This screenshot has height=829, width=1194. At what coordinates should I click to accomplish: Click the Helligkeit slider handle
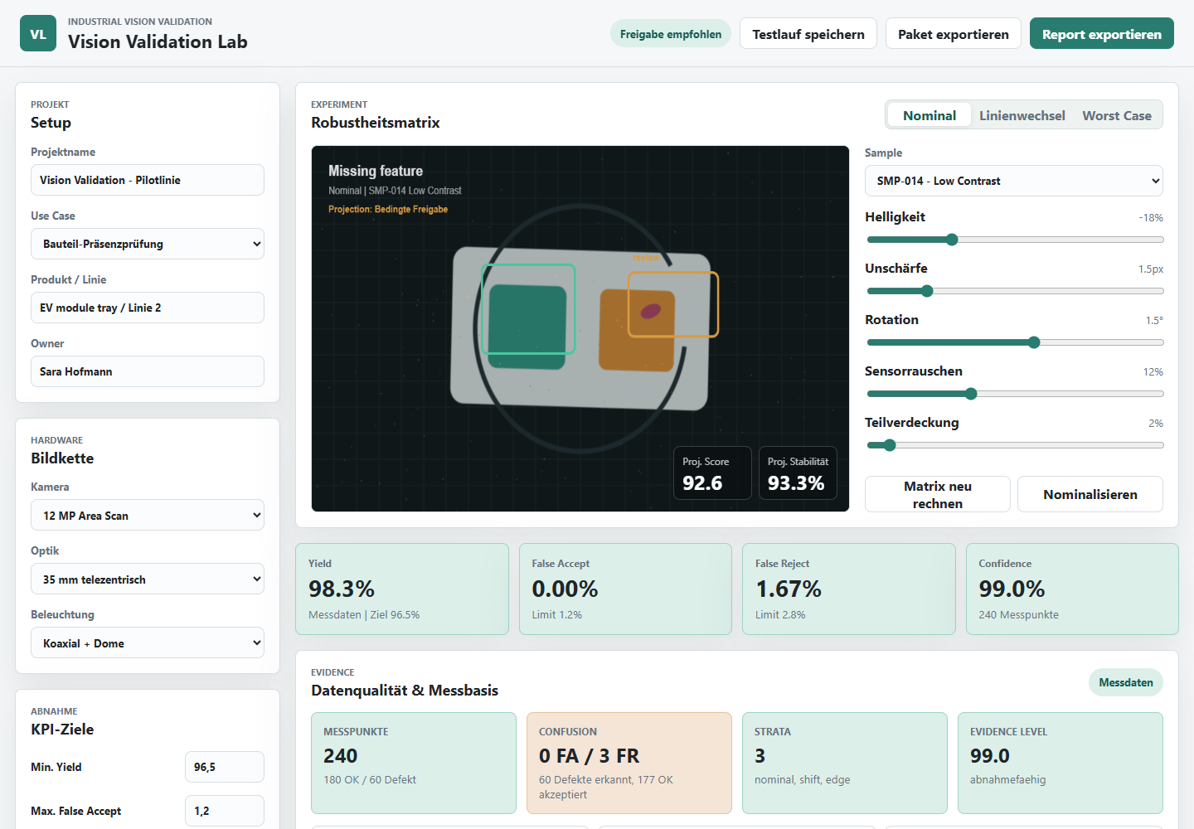click(952, 240)
